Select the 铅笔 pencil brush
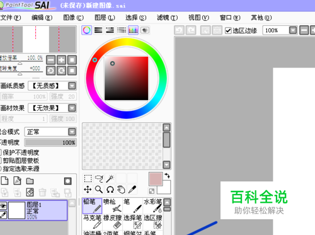 coord(92,206)
